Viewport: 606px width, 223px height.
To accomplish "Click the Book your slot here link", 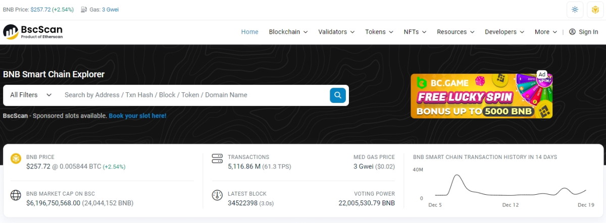I will coord(137,116).
